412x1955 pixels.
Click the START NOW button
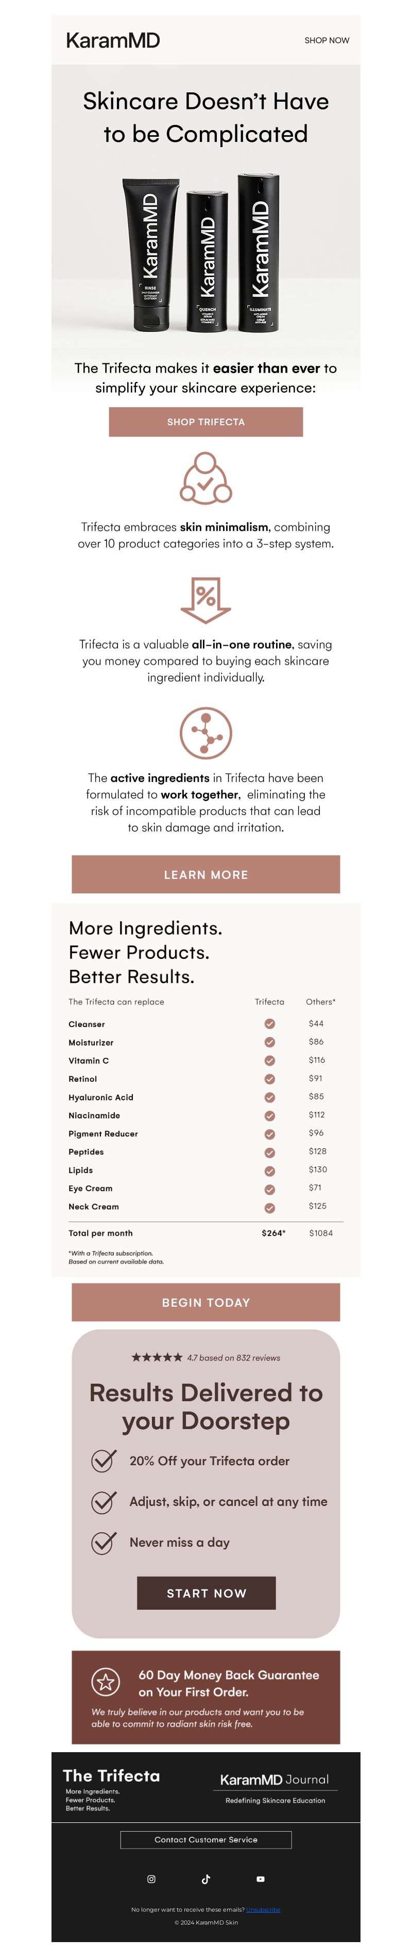206,1592
